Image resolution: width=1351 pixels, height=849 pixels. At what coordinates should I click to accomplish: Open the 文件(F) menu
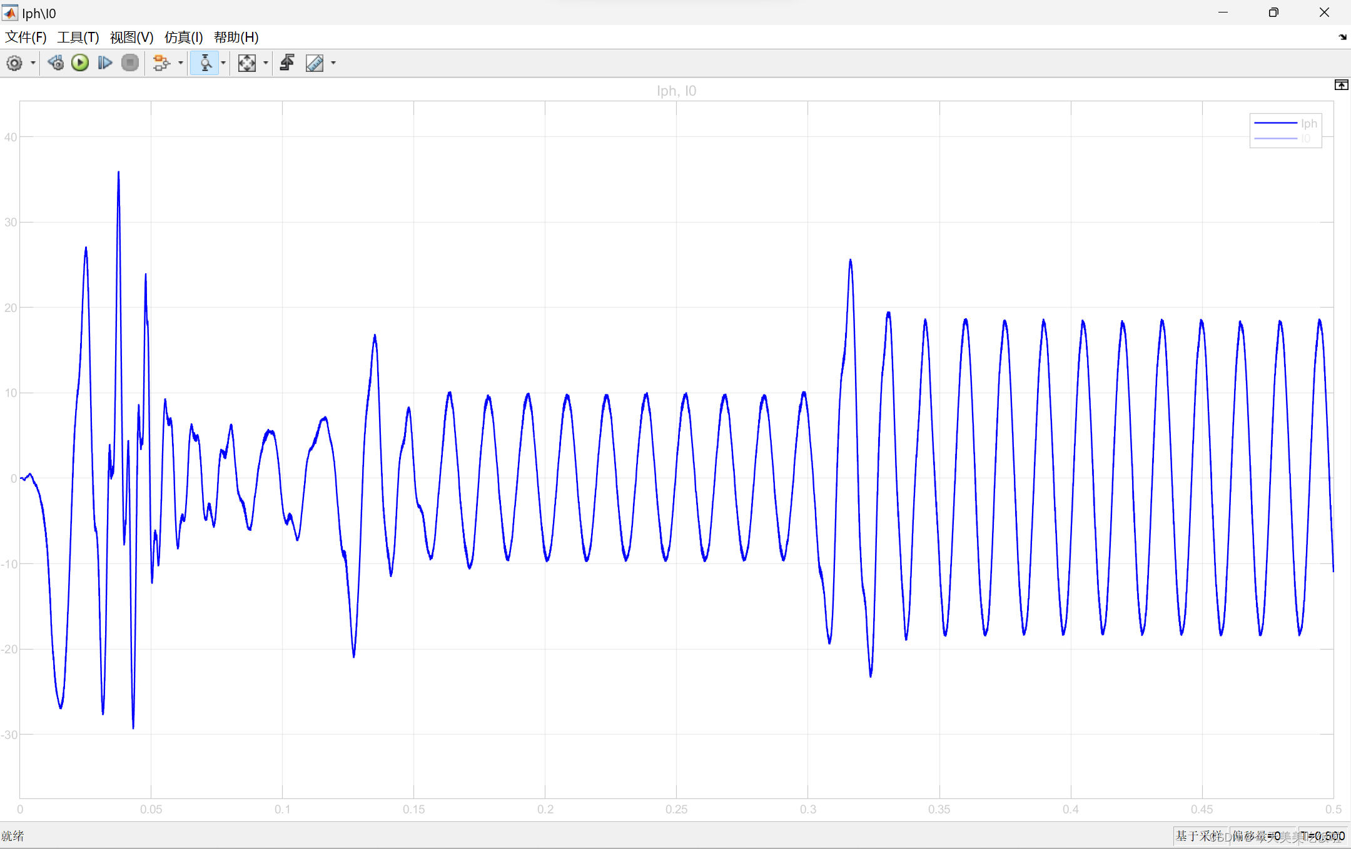(x=26, y=37)
